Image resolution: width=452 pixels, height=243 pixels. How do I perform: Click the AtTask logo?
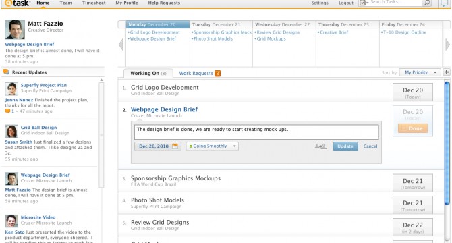[x=18, y=3]
